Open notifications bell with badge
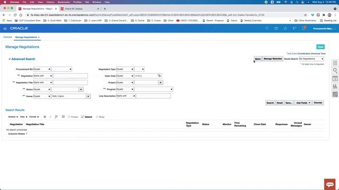Image resolution: width=339 pixels, height=190 pixels. coord(304,28)
